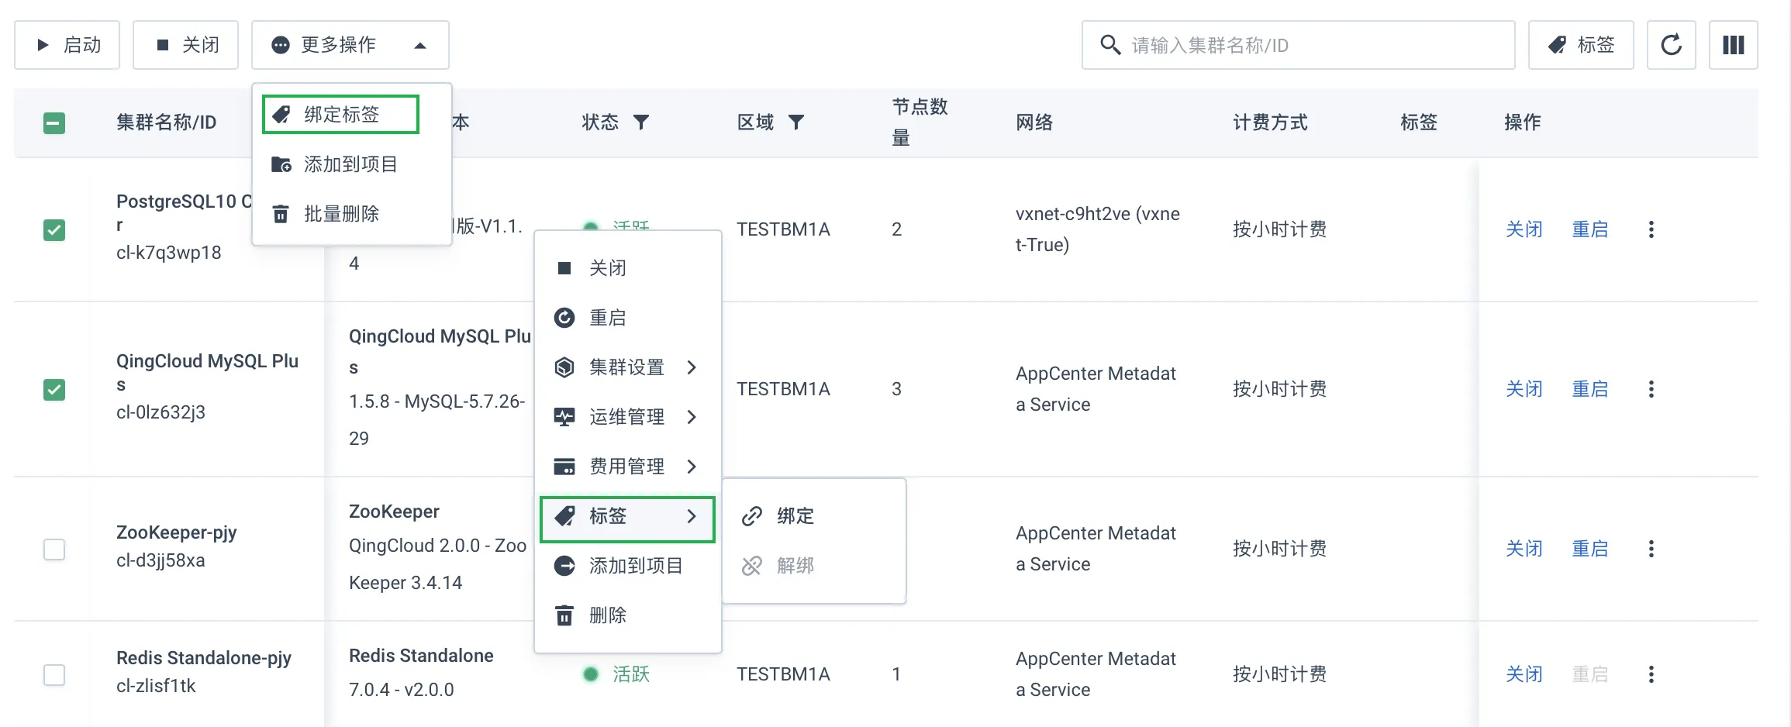Click the ZooKeeper-pjy cluster name
1791x727 pixels.
click(x=176, y=532)
